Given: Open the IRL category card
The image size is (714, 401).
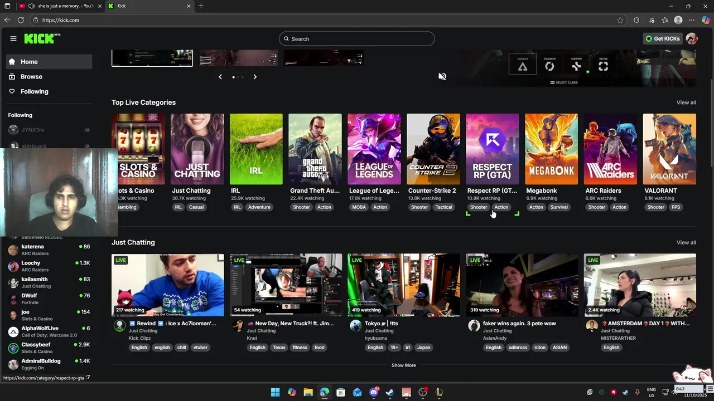Looking at the screenshot, I should pos(256,149).
